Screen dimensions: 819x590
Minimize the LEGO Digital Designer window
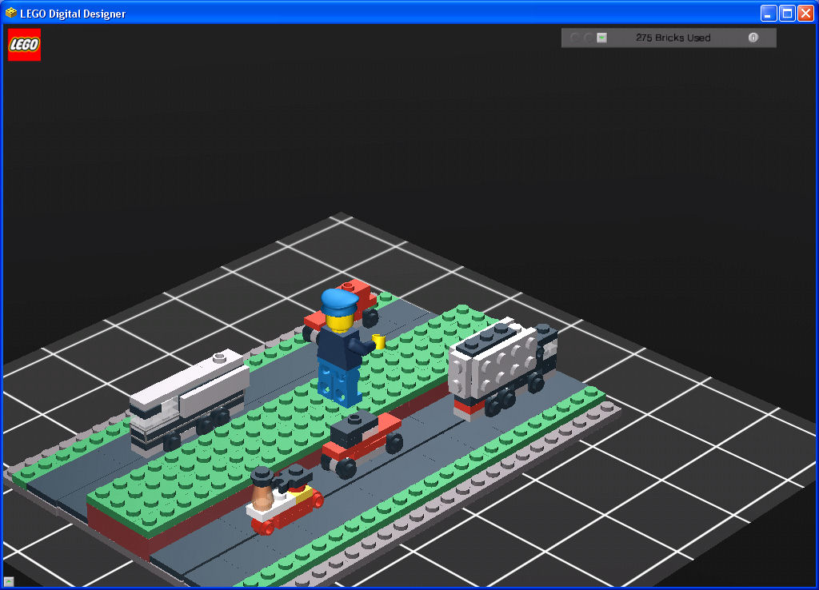pyautogui.click(x=769, y=14)
